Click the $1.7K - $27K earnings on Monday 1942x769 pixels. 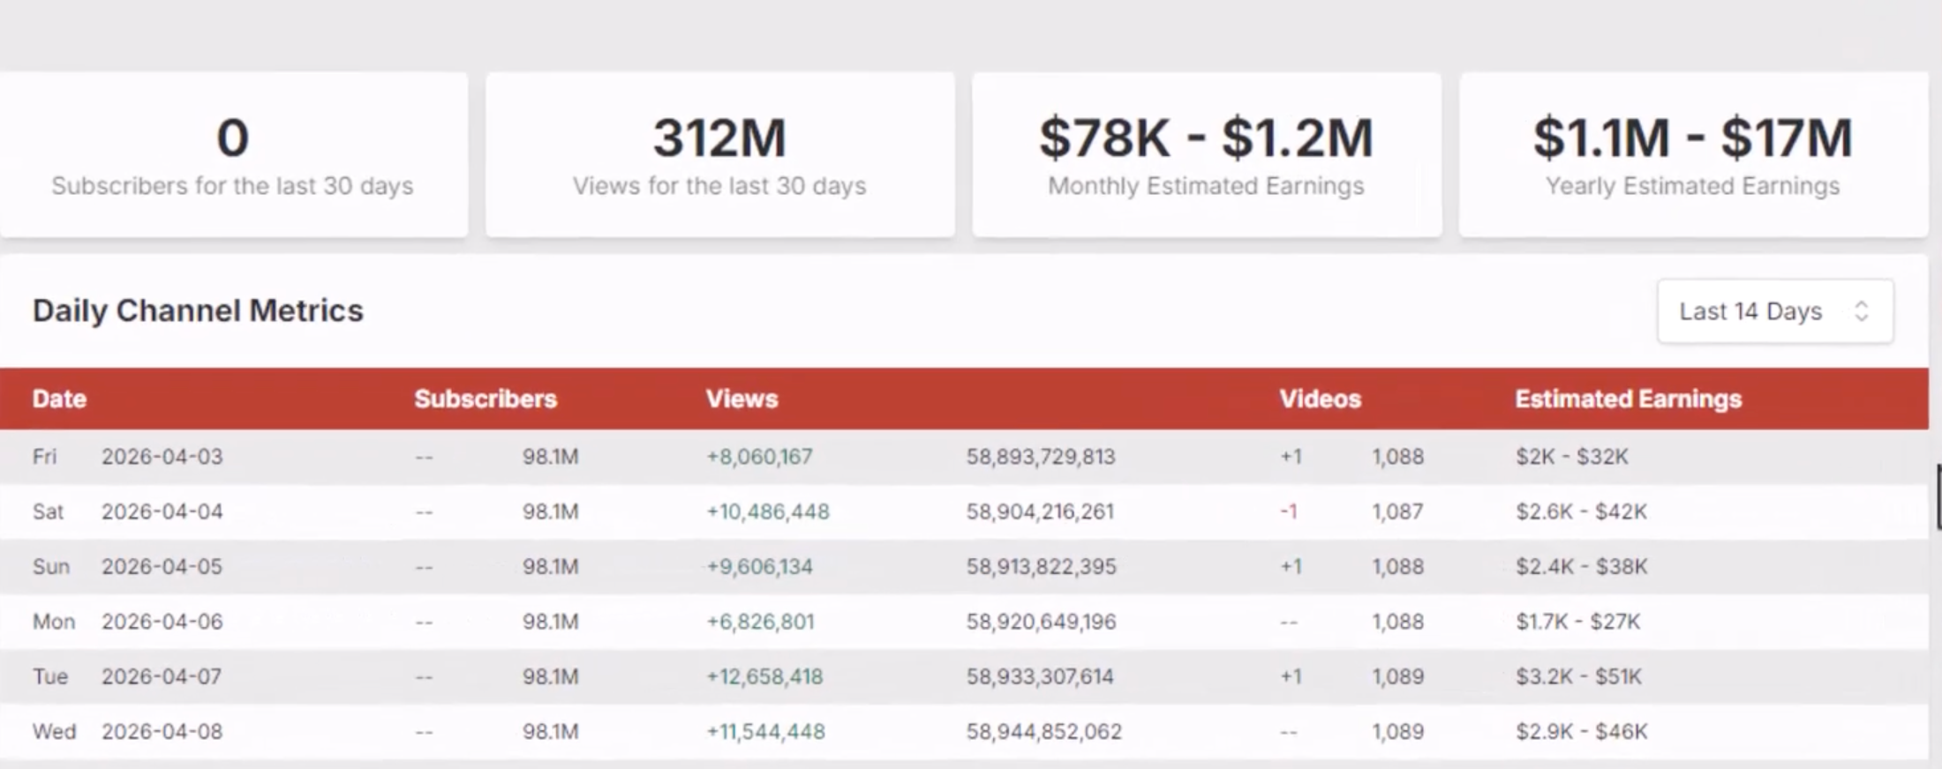[x=1578, y=622]
